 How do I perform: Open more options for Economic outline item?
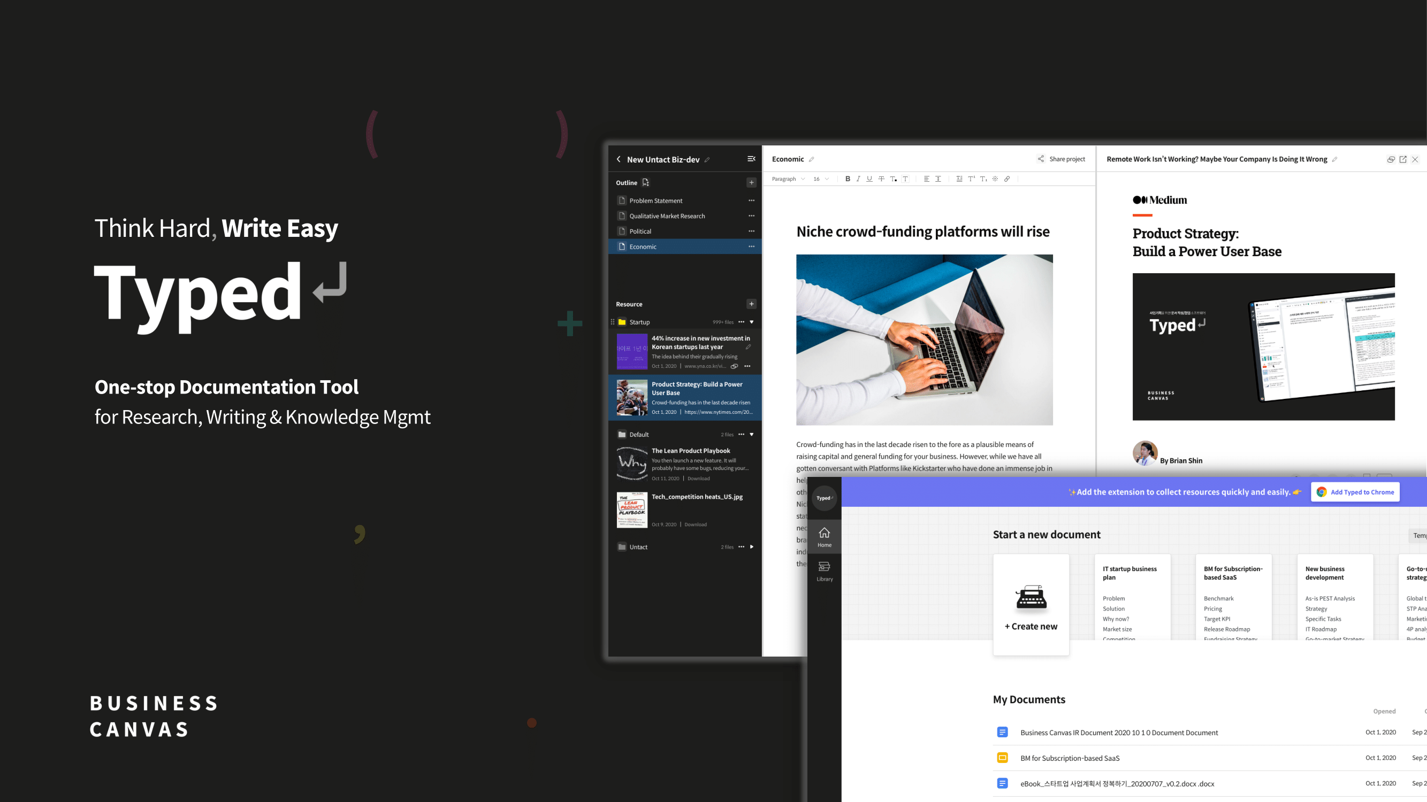tap(751, 246)
